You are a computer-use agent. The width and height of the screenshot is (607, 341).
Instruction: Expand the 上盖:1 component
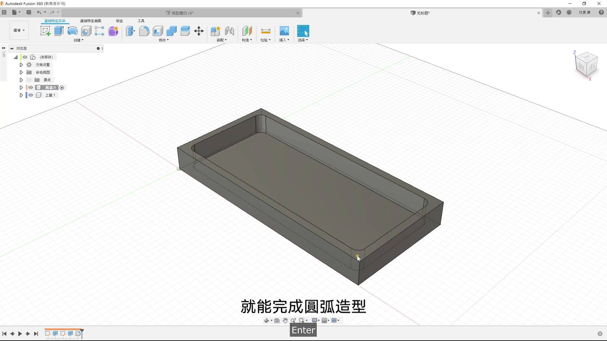pyautogui.click(x=21, y=95)
